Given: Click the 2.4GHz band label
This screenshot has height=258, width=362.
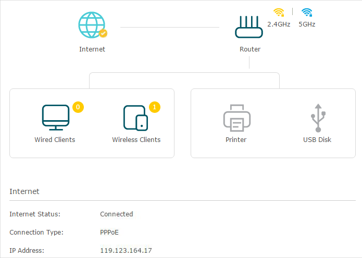Looking at the screenshot, I should [279, 24].
